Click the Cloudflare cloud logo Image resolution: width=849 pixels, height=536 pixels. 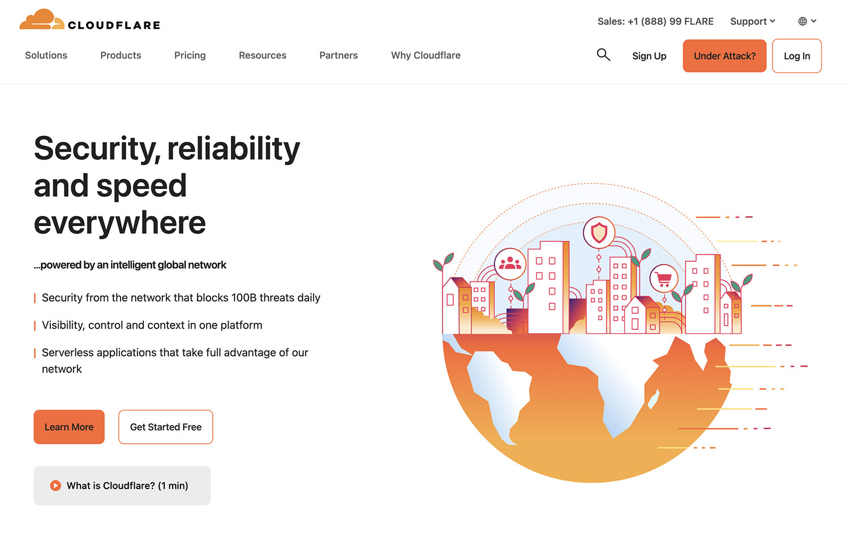(42, 19)
